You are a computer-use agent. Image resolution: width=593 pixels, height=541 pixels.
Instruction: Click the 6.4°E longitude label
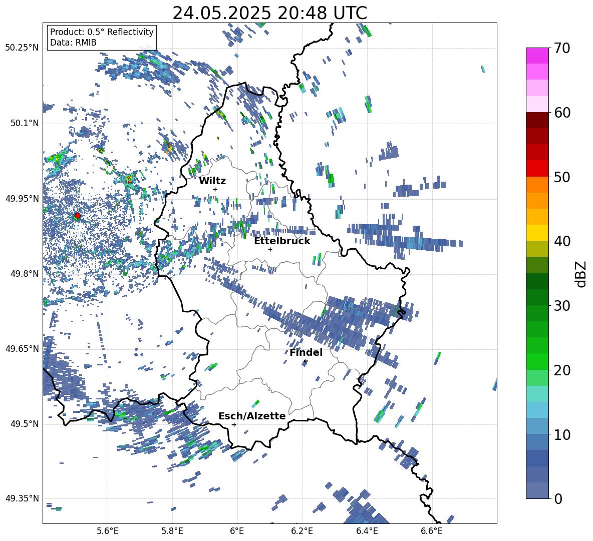(367, 531)
